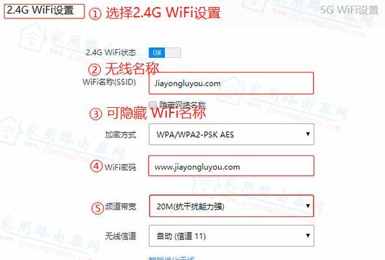Click the 隐藏网络名称 label text

[x=182, y=105]
